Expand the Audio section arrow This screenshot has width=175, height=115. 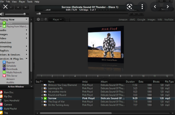click(27, 30)
